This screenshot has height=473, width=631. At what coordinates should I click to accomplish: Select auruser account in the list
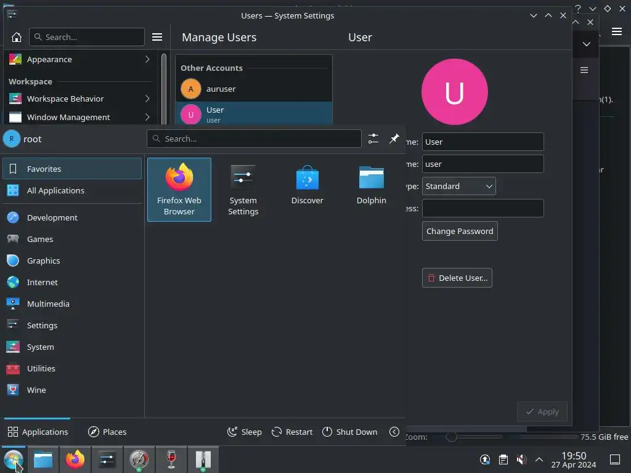coord(253,89)
